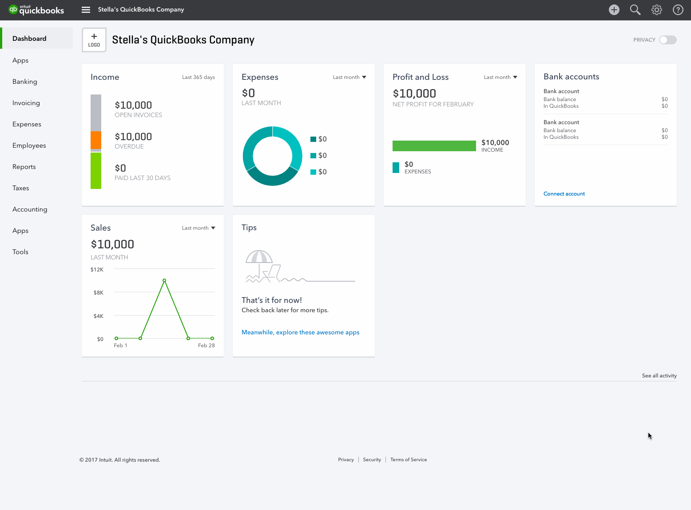Open Employees in the sidebar

tap(29, 145)
